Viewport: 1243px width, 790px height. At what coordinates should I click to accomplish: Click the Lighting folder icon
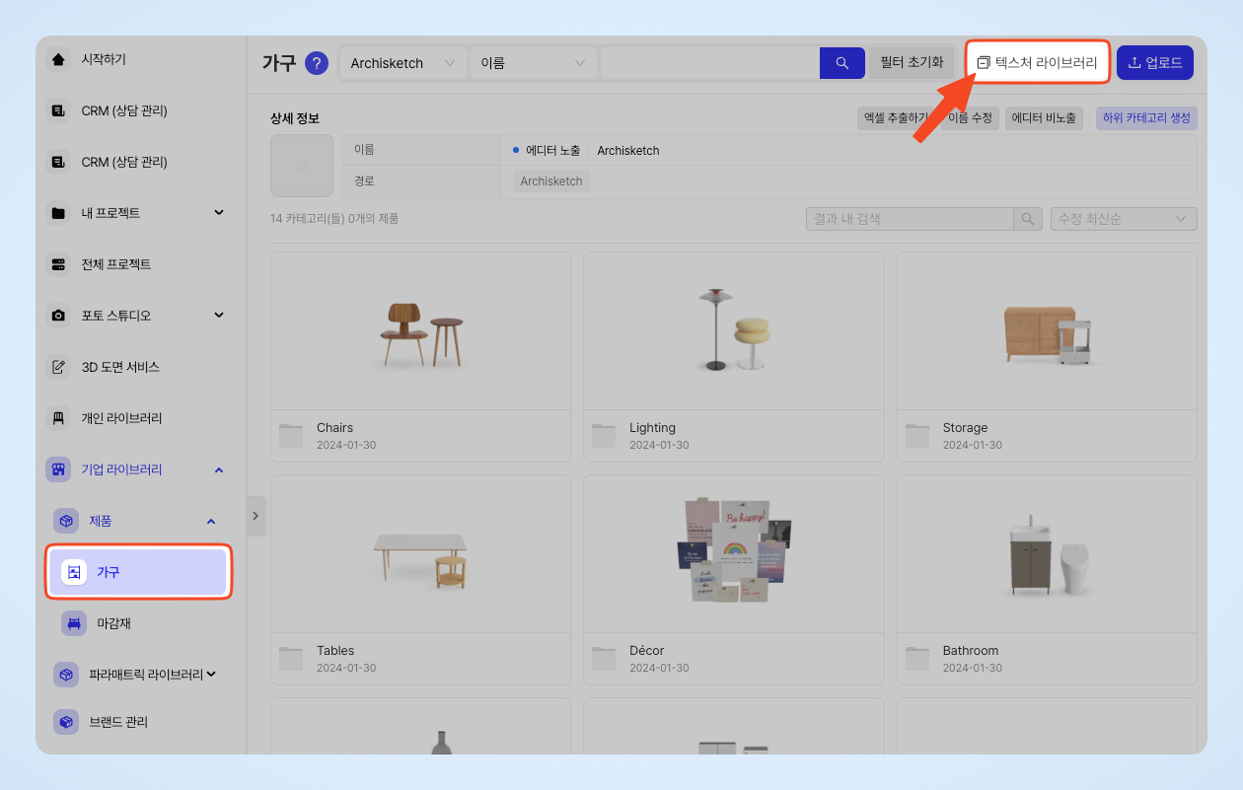coord(604,436)
